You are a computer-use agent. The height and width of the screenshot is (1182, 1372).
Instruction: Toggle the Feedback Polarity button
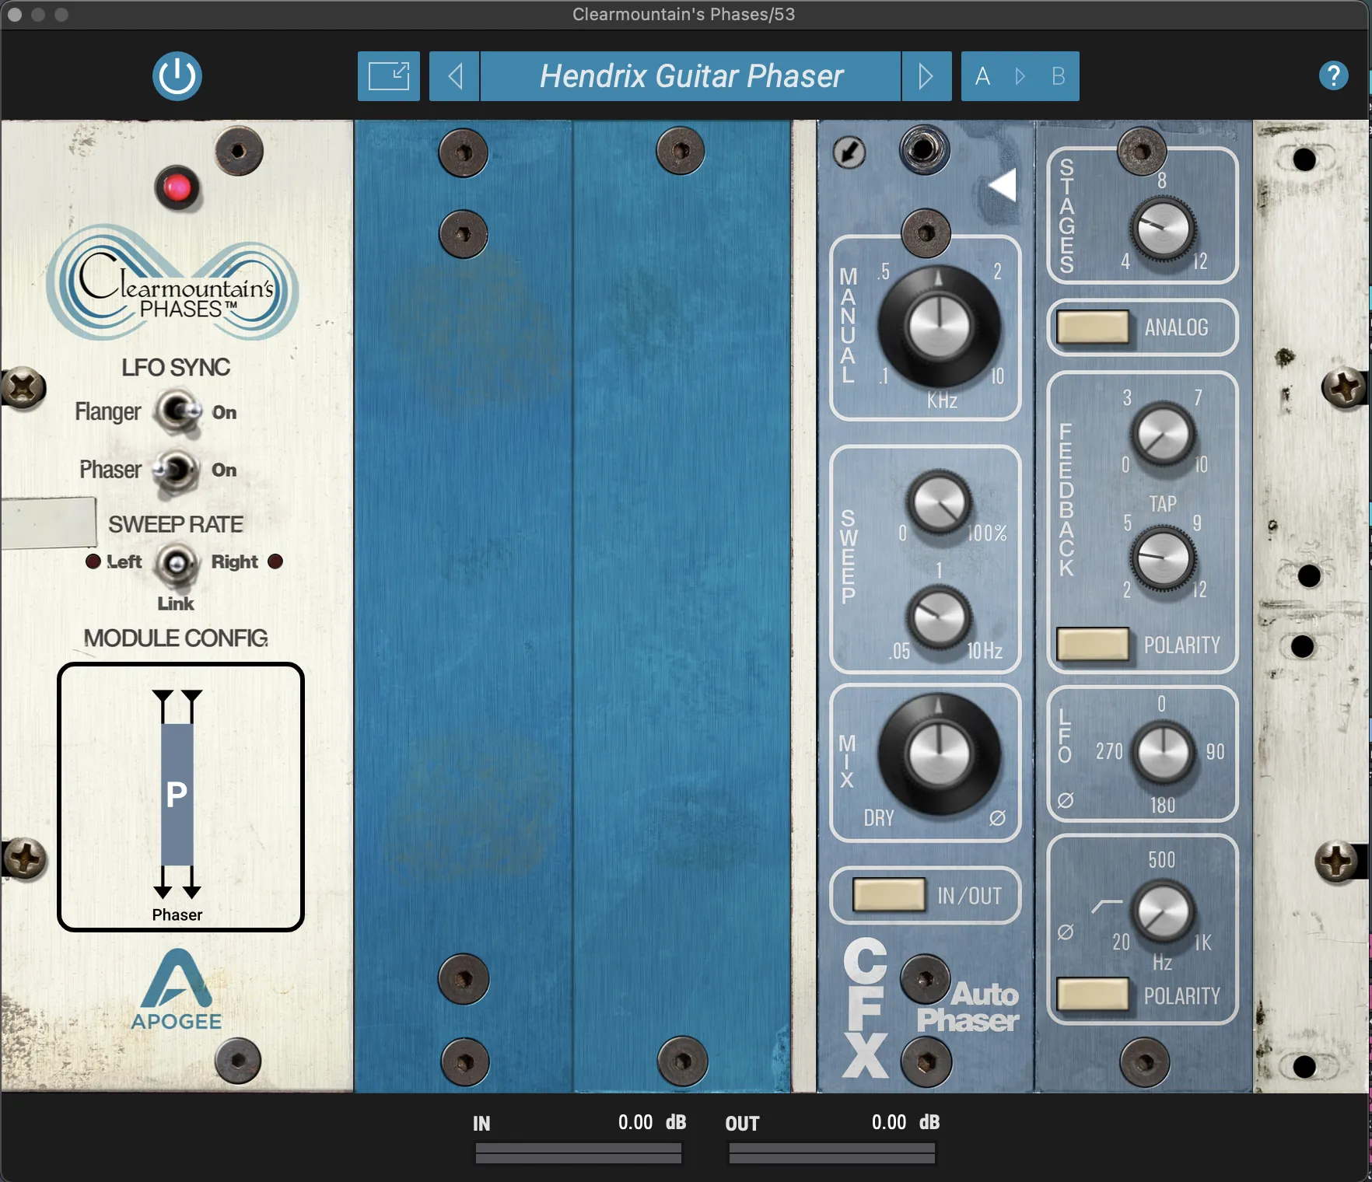coord(1093,645)
